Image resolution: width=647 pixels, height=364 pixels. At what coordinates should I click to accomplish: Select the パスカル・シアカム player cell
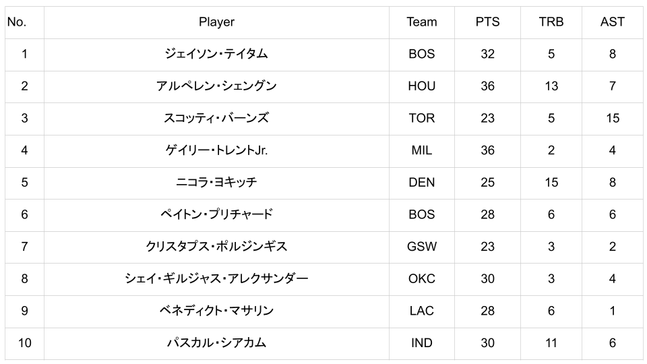tap(216, 343)
